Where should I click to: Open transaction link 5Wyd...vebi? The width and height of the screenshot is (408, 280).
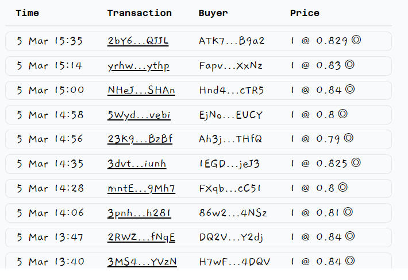coord(139,115)
